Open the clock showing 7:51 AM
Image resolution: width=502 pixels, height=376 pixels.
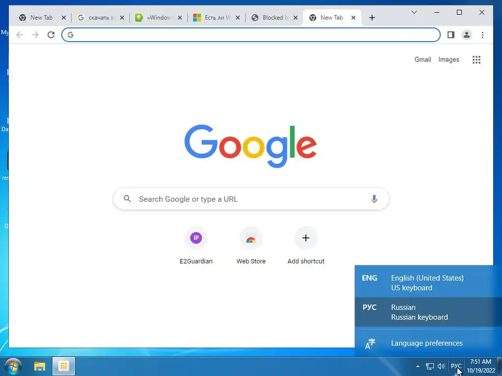(480, 366)
